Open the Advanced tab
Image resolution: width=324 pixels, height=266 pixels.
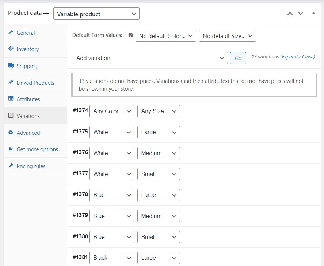point(35,133)
